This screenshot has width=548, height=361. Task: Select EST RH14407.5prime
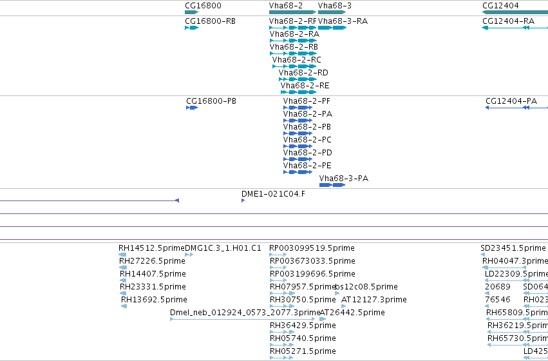pos(153,274)
